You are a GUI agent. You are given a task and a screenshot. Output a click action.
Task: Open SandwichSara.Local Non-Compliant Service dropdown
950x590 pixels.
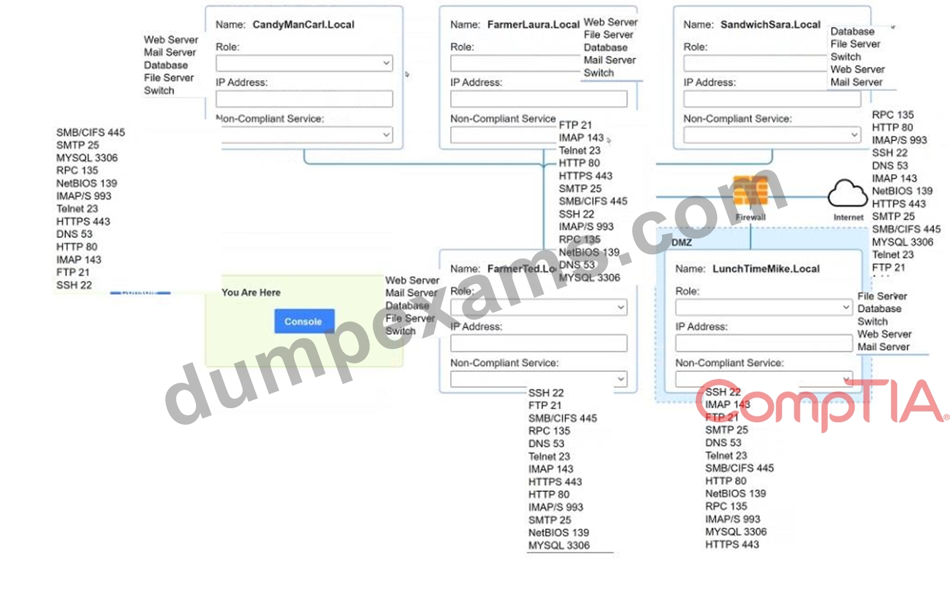(x=772, y=135)
